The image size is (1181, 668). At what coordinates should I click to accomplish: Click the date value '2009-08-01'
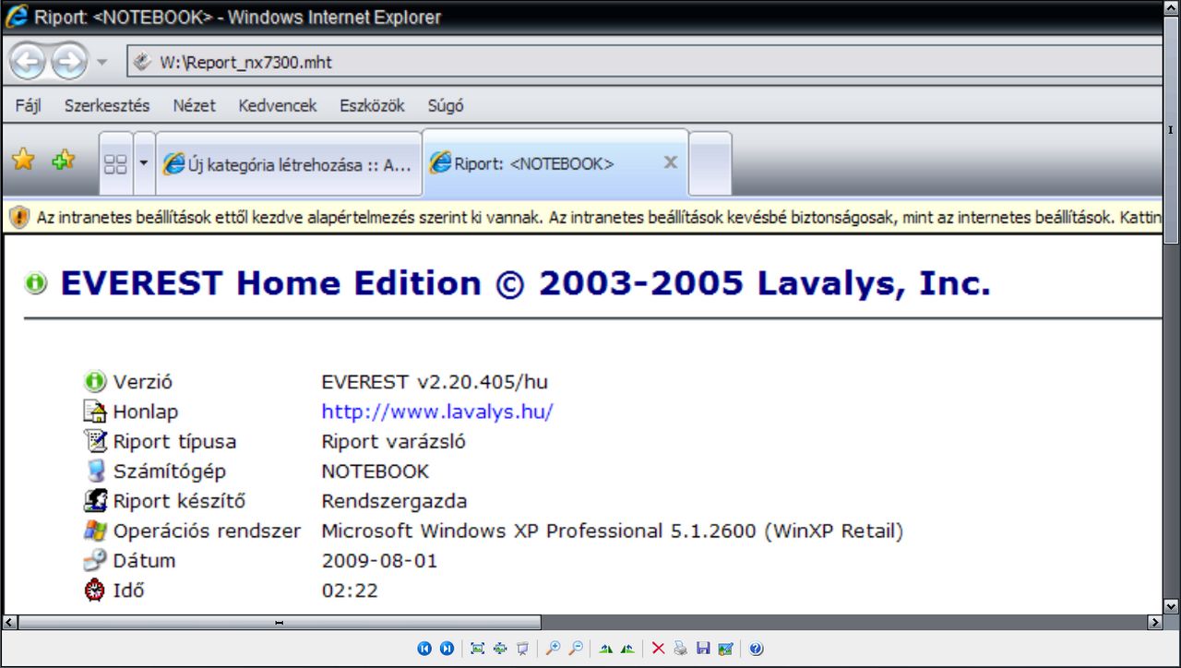tap(380, 560)
